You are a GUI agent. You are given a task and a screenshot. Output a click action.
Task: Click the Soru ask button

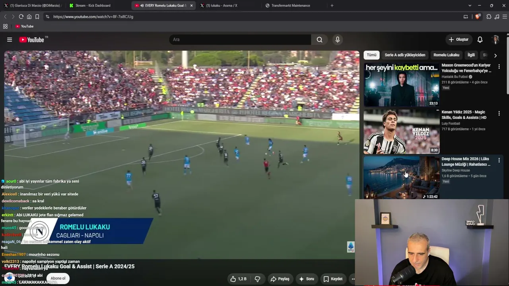[x=307, y=279]
